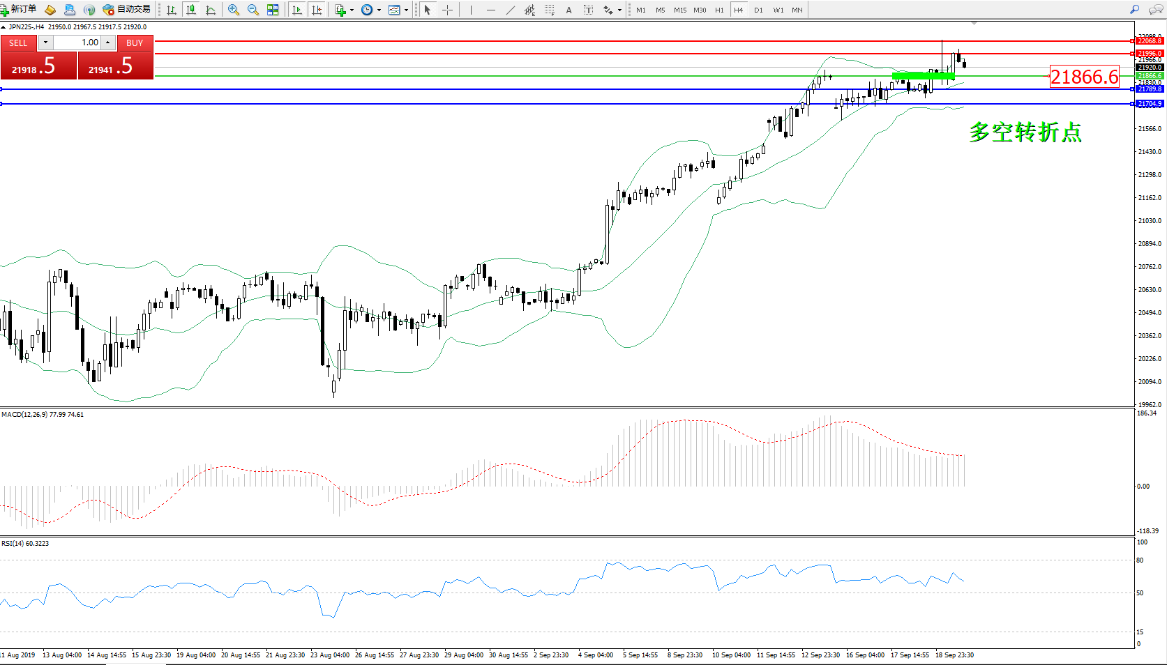
Task: Click the zoom out magnifier icon
Action: click(253, 10)
